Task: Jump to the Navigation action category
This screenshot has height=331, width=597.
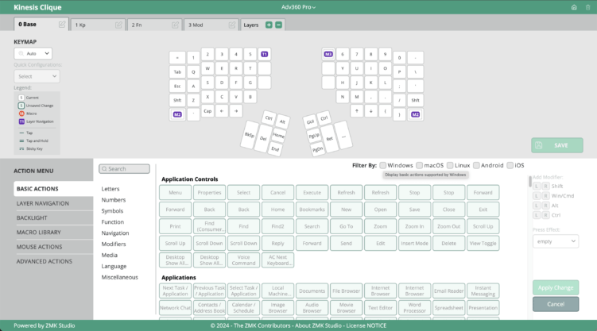Action: pos(115,233)
